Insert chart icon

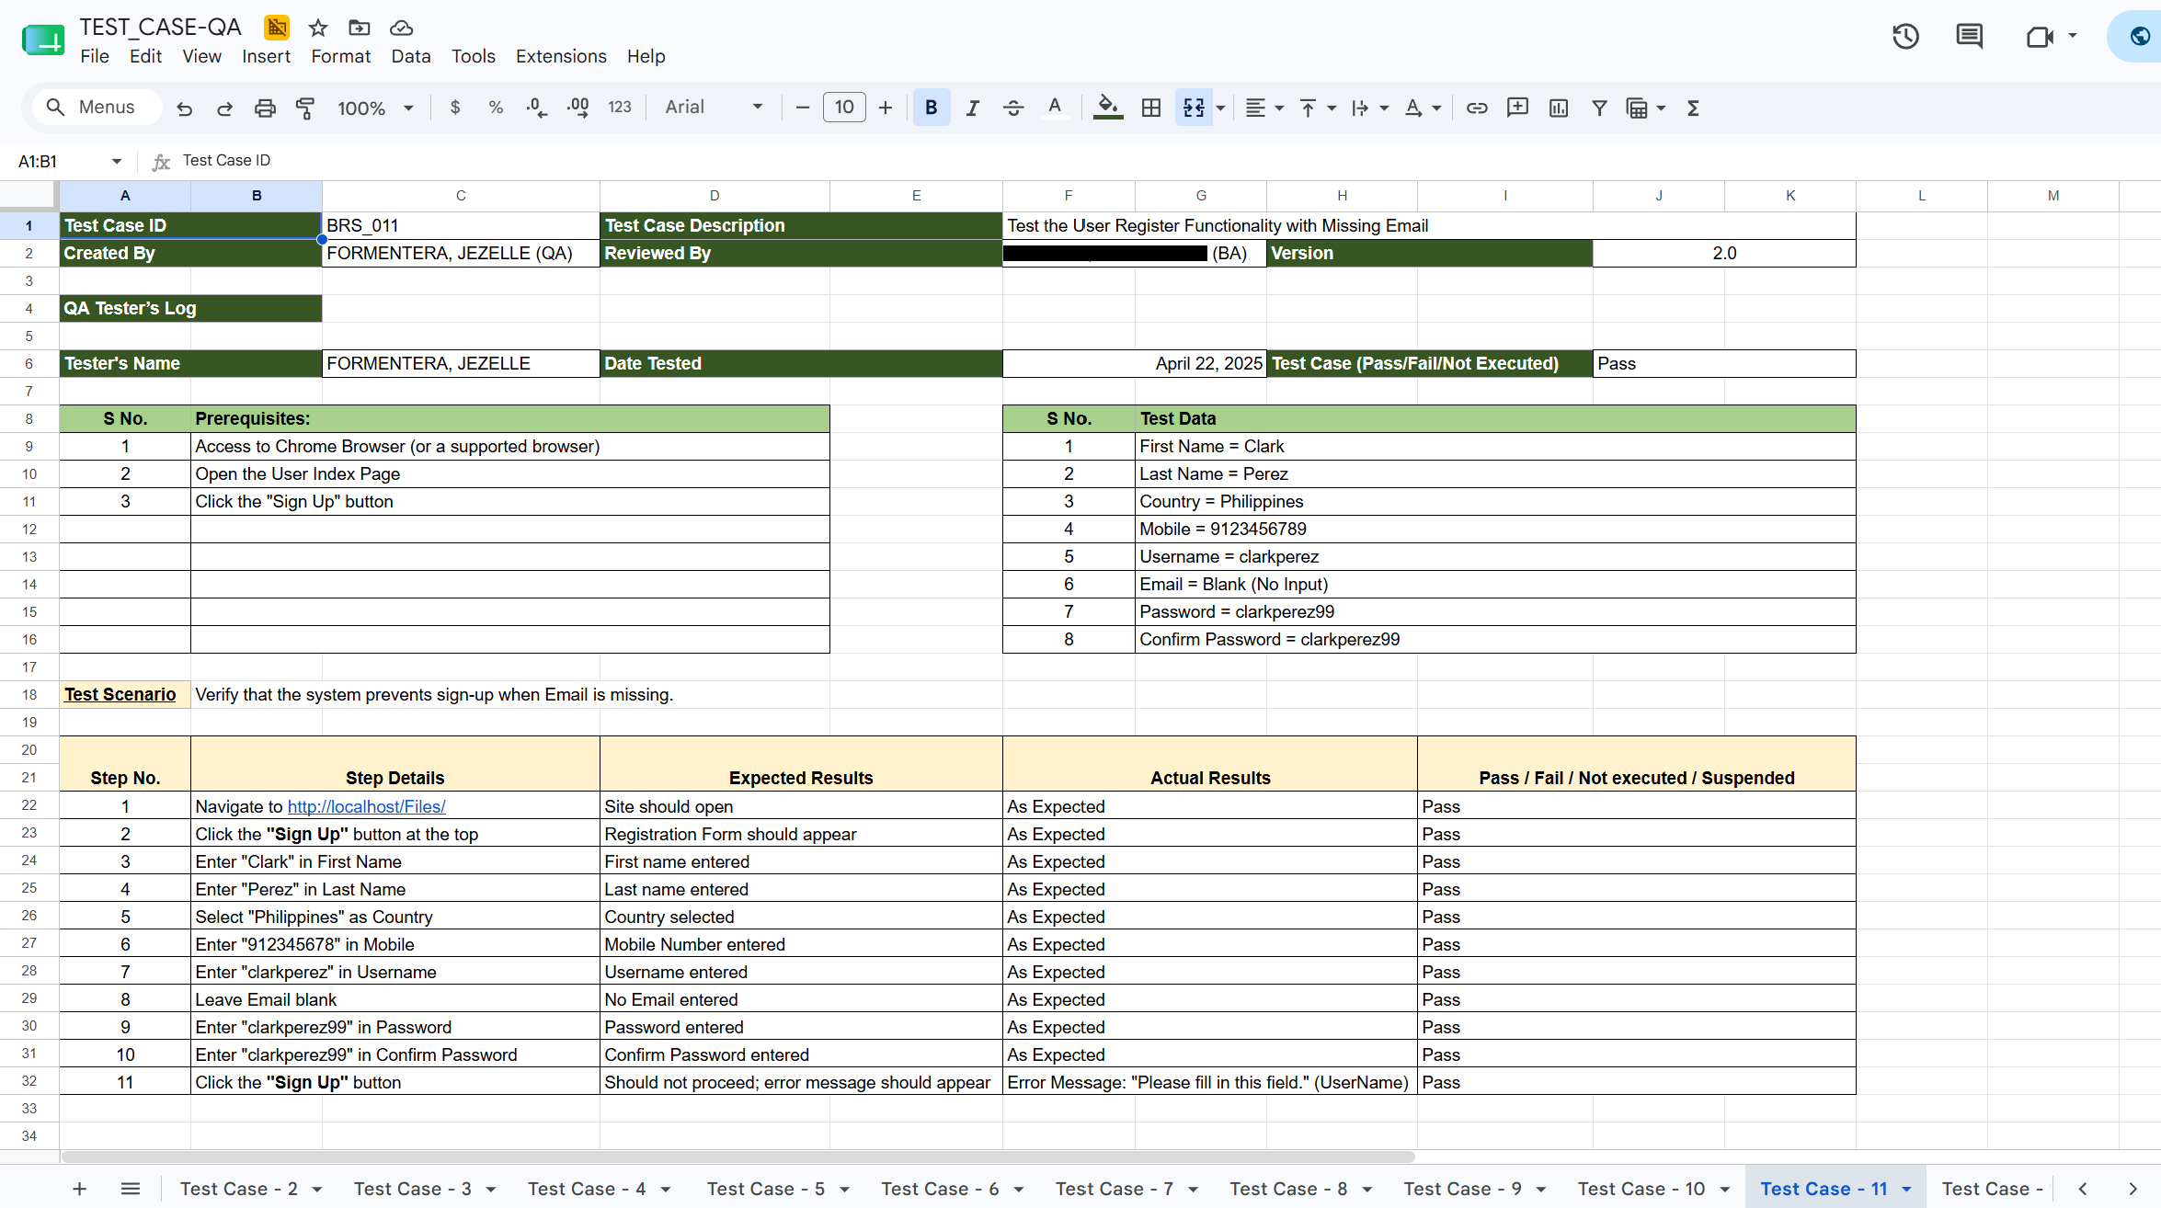[1559, 108]
